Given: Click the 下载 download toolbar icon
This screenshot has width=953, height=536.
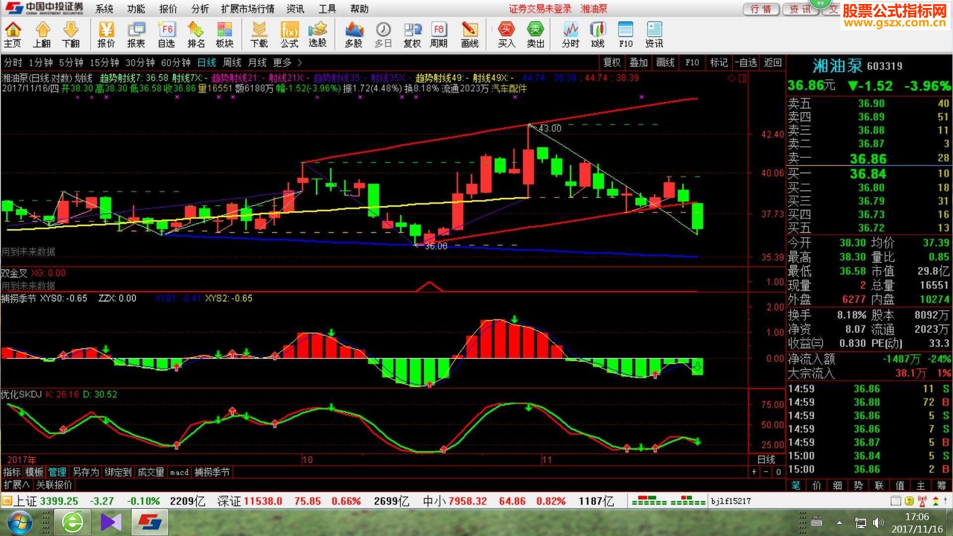Looking at the screenshot, I should coord(259,35).
